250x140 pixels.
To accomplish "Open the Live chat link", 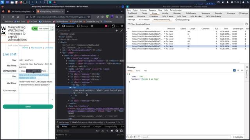I will pos(49,47).
